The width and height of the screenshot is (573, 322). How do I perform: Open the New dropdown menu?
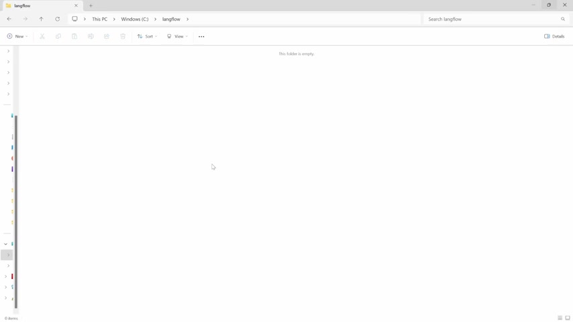click(17, 36)
